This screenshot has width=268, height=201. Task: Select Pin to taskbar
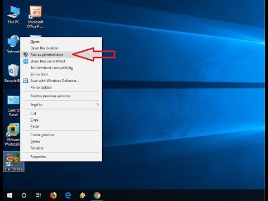click(61, 87)
